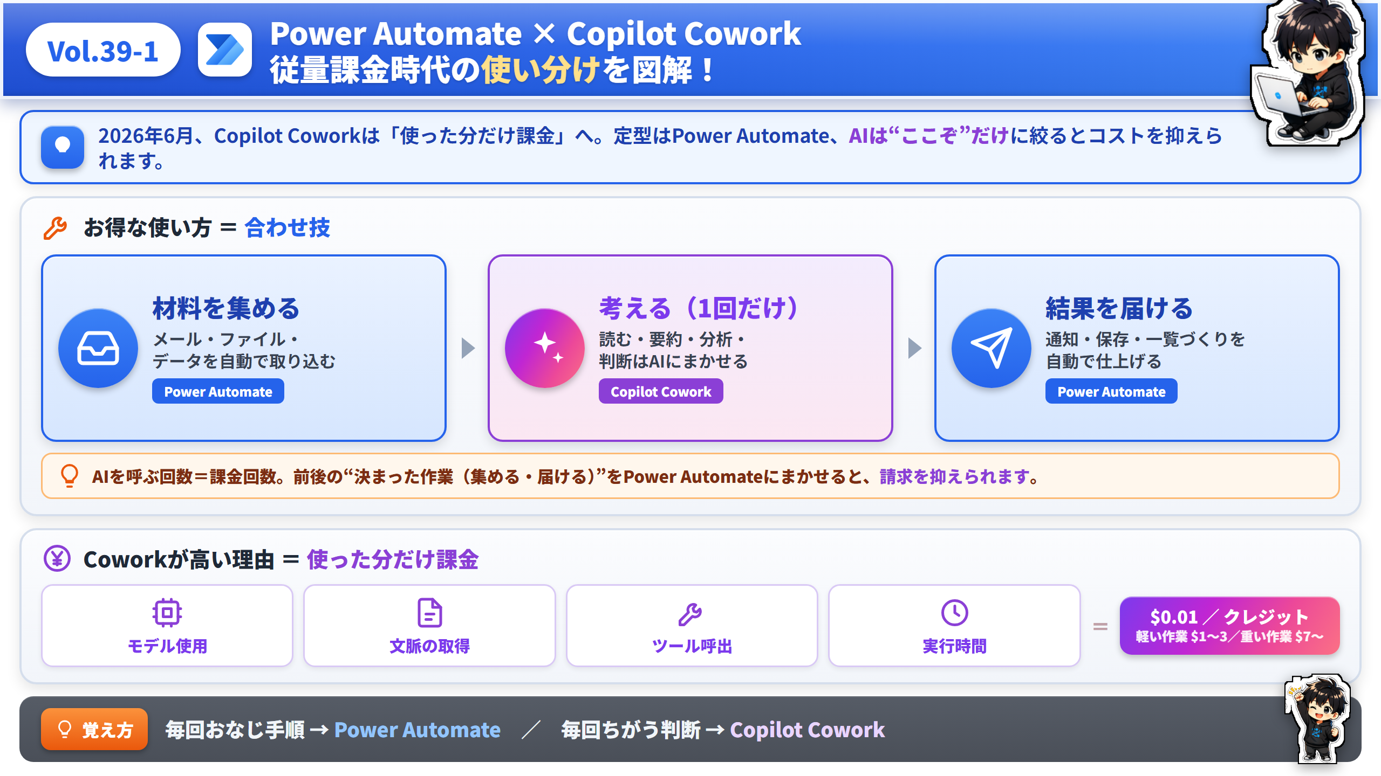Click the 使った分だけ課金 purple heading text
Viewport: 1381px width, 776px height.
point(392,559)
